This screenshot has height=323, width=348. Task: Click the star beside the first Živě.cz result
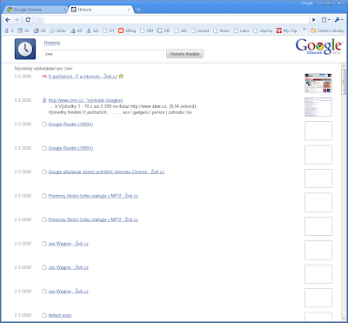121,77
